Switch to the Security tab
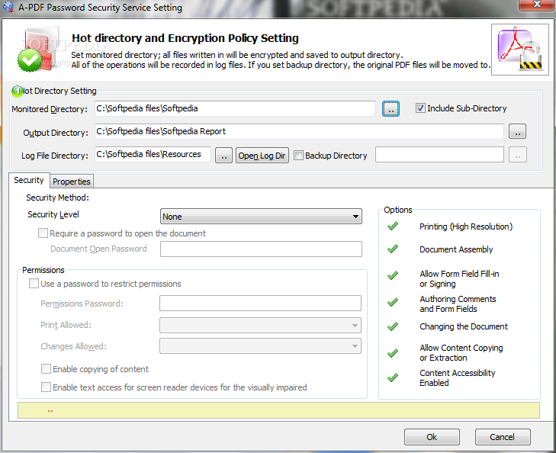556x453 pixels. pyautogui.click(x=29, y=180)
